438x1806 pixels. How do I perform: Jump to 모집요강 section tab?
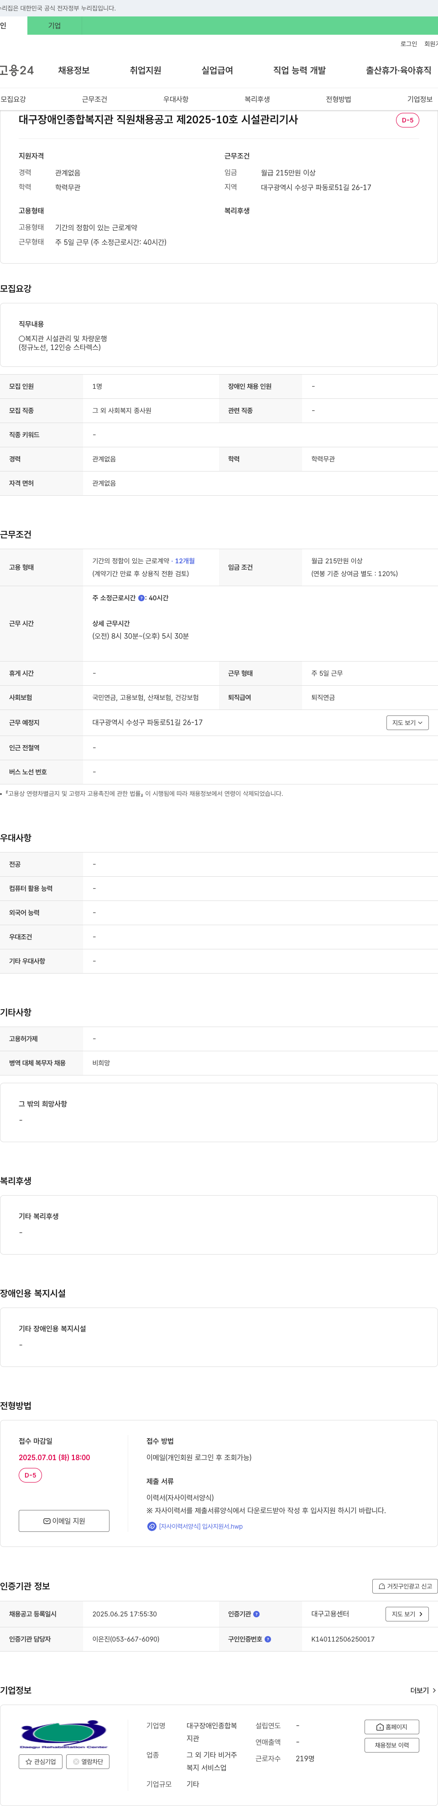[x=13, y=100]
